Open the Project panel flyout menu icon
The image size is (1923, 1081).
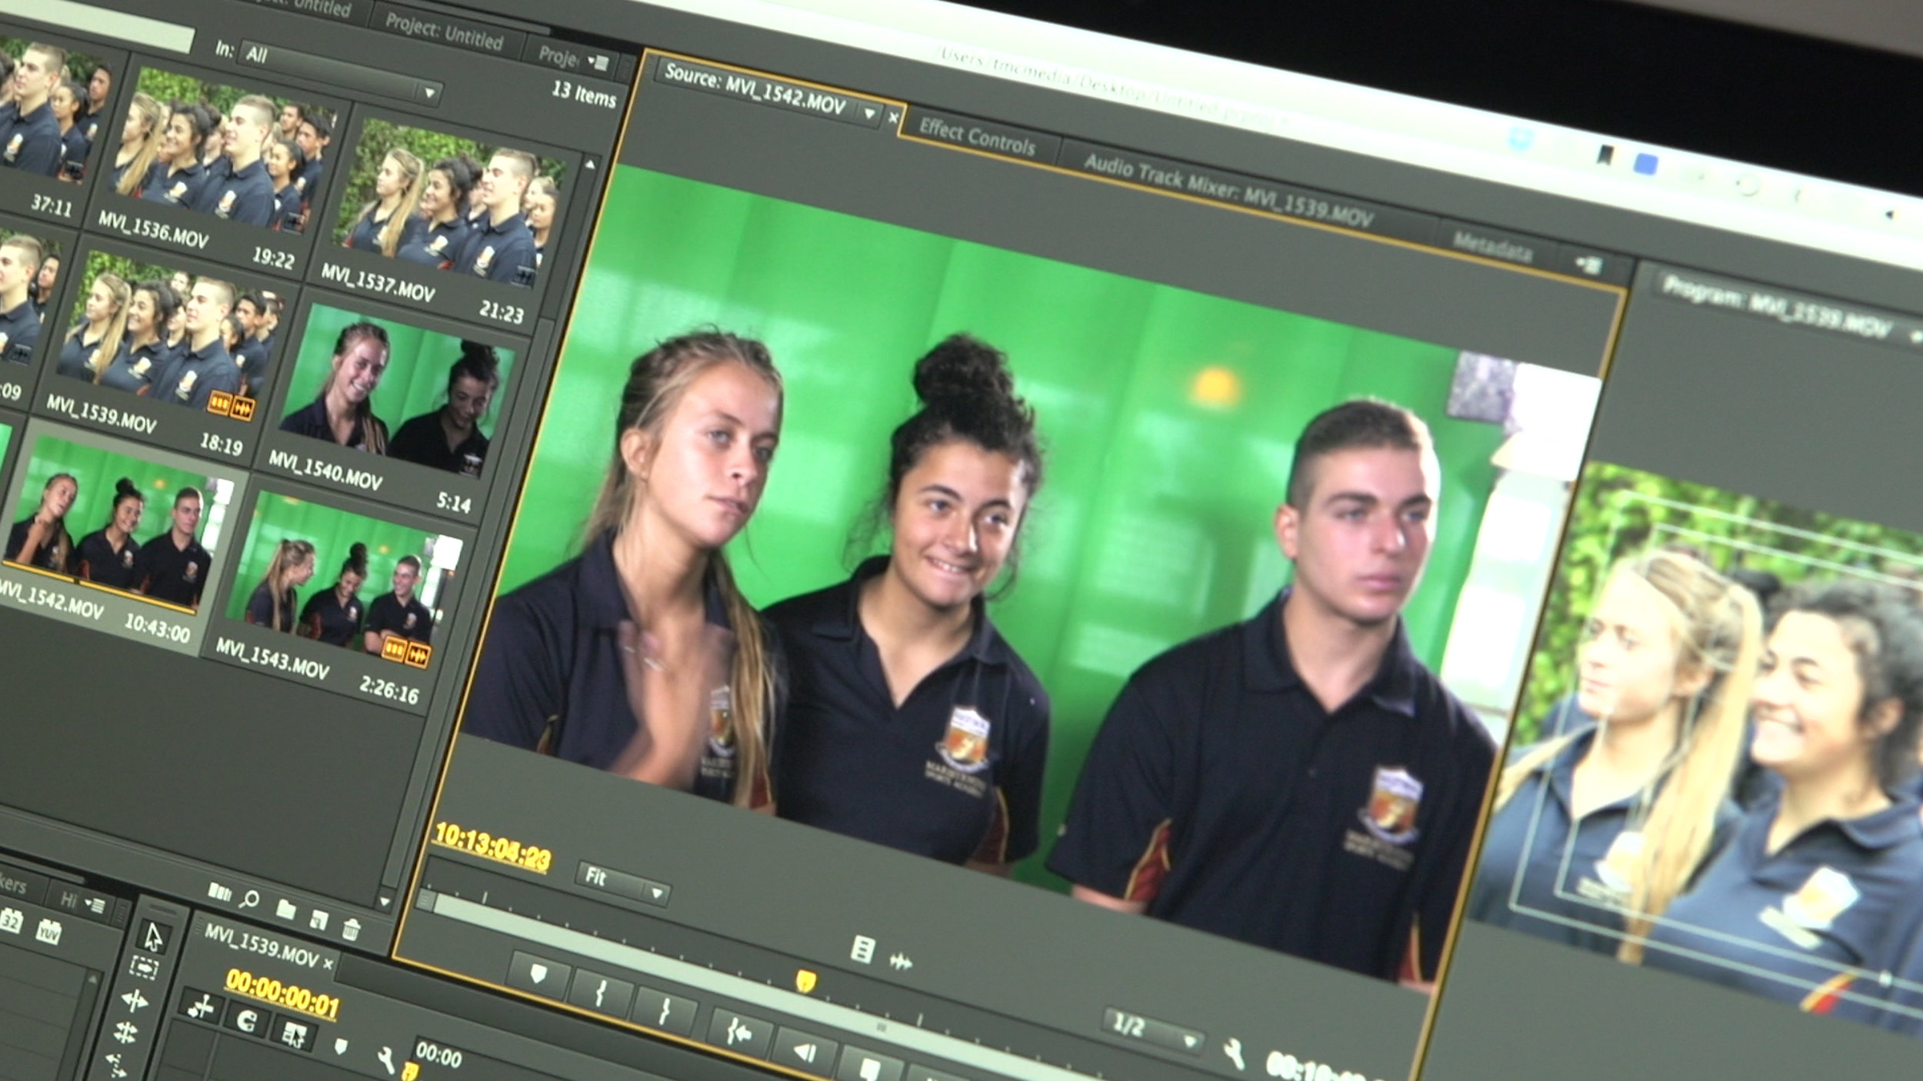point(598,62)
